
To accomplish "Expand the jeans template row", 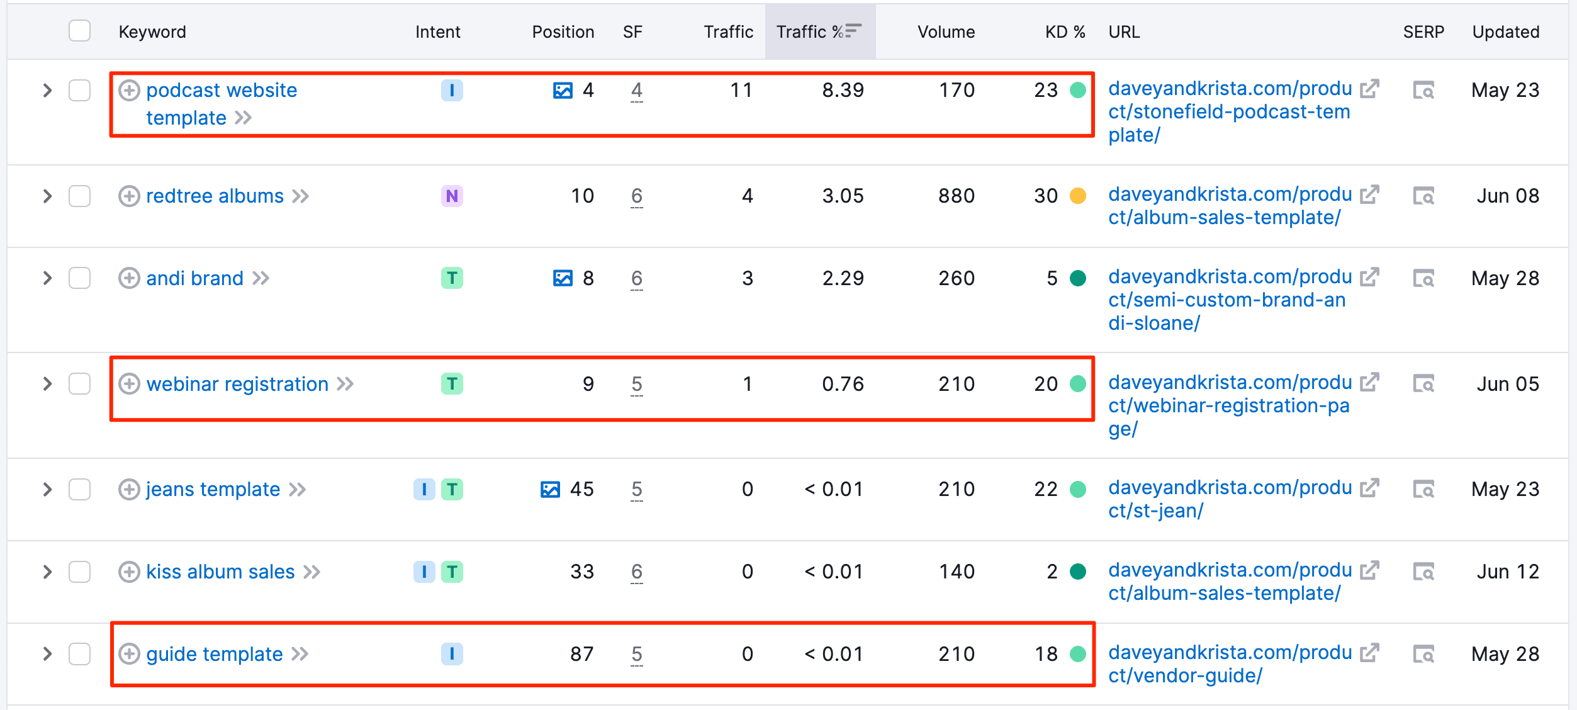I will click(47, 490).
